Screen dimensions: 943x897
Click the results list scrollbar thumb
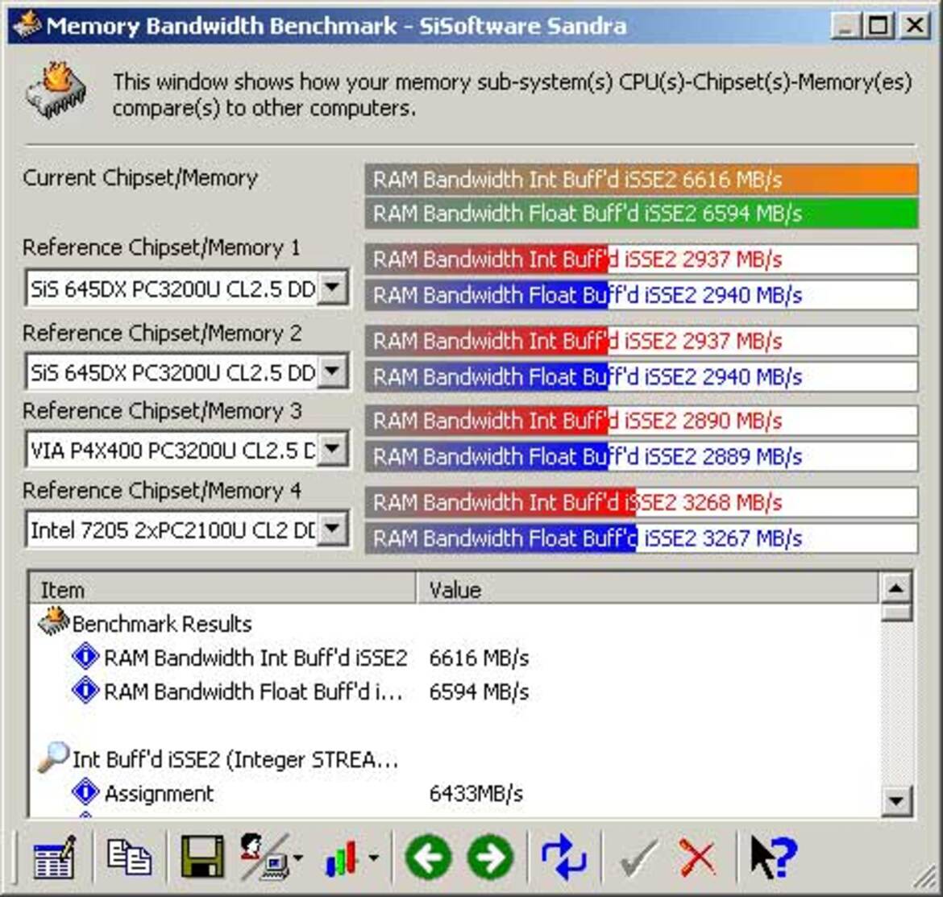pos(896,613)
